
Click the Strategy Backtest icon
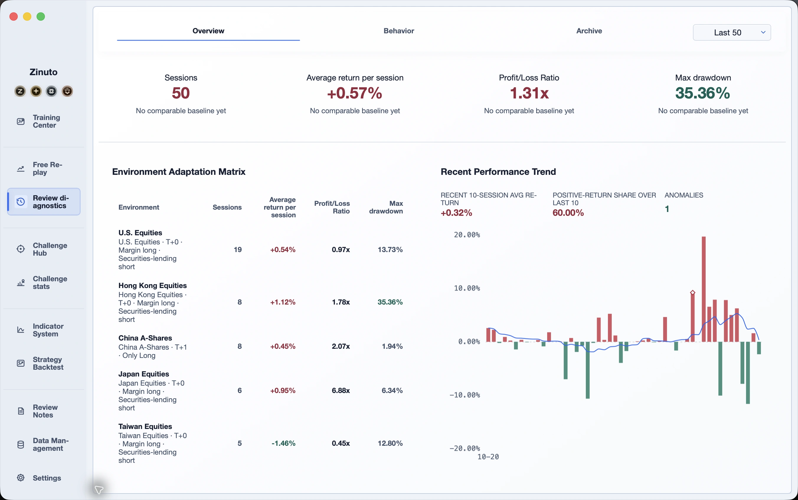tap(21, 364)
